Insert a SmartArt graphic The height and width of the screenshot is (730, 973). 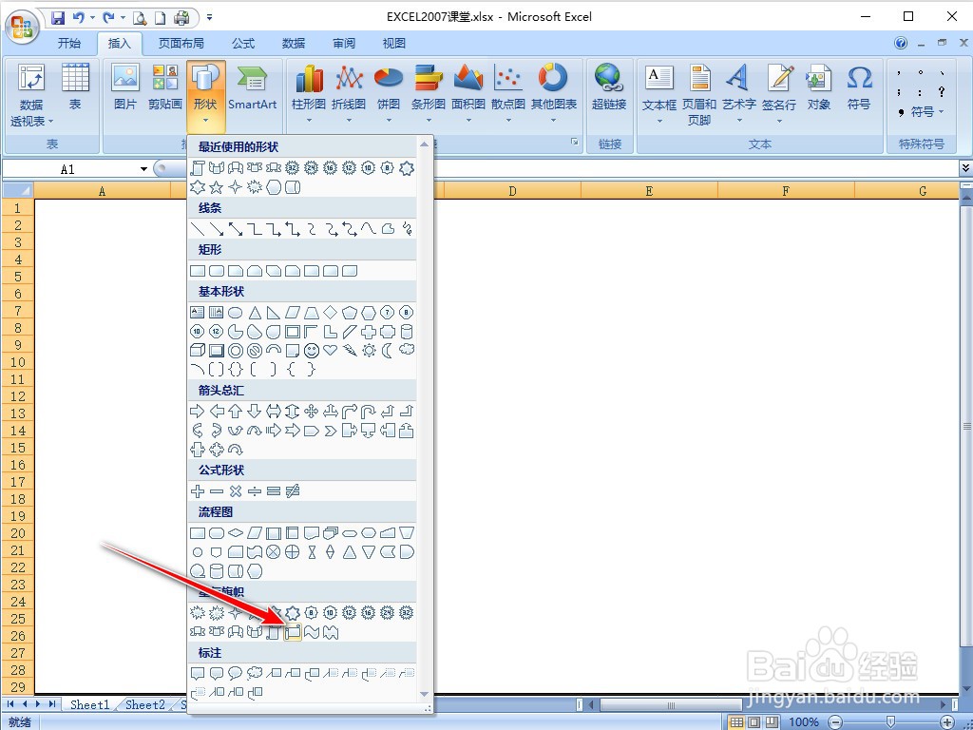click(x=253, y=86)
